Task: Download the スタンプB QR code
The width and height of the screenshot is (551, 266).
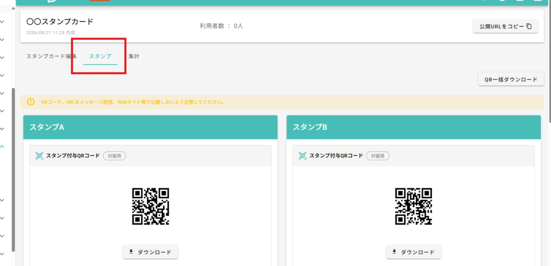Action: point(414,252)
